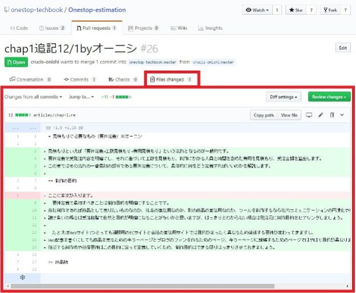356x293 pixels.
Task: Click the fork icon in Fork button
Action: point(326,10)
